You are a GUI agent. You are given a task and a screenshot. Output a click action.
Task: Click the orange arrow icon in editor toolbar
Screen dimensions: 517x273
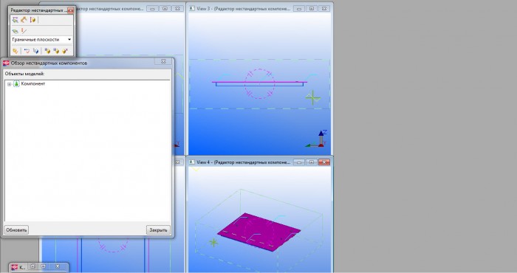click(24, 20)
